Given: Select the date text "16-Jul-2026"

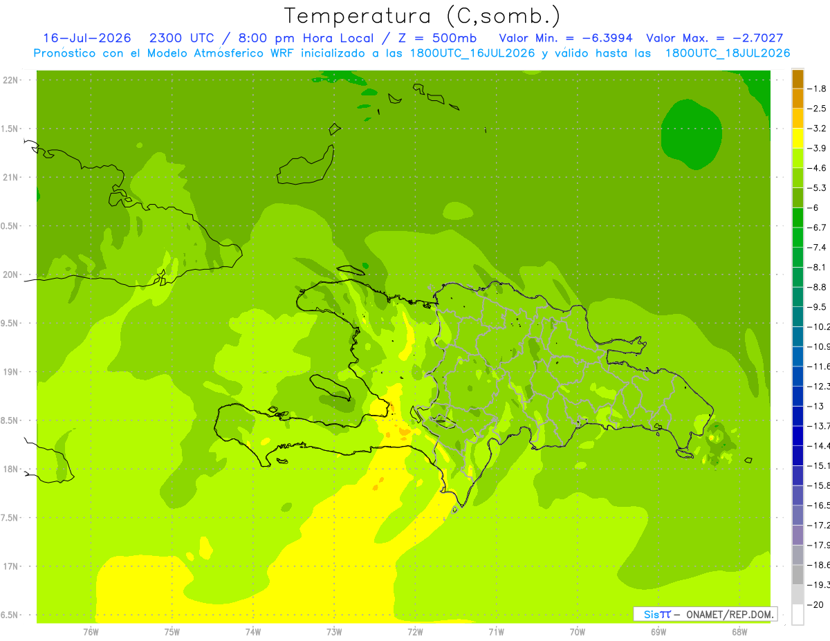Looking at the screenshot, I should tap(87, 38).
